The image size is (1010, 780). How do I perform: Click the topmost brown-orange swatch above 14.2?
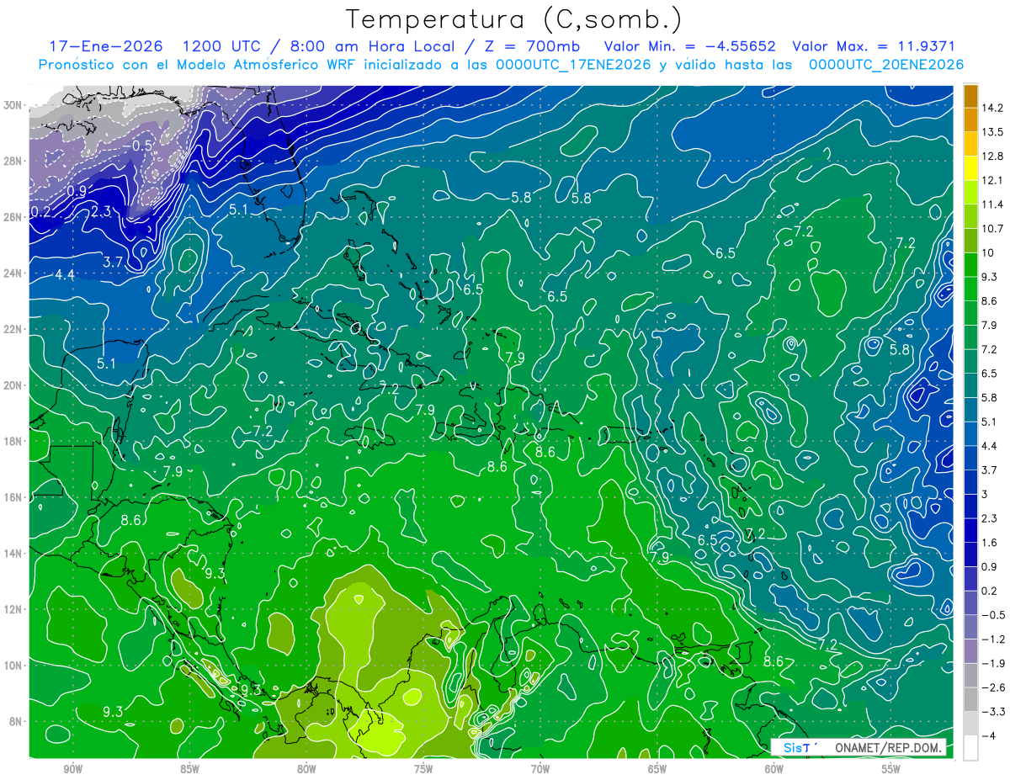tap(970, 96)
